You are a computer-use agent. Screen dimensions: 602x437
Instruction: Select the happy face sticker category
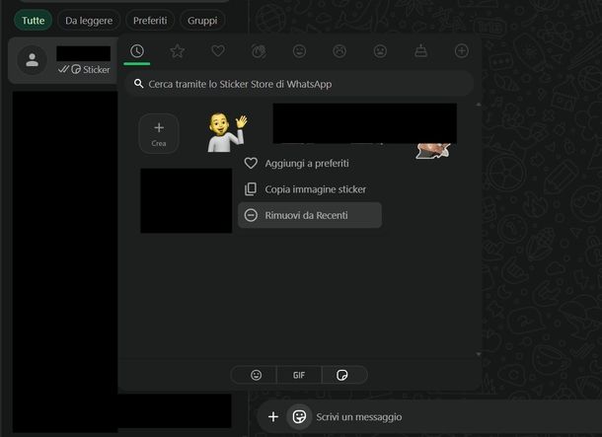pos(299,51)
